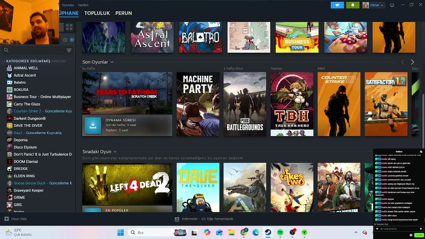
Task: Open the library filter options icon
Action: click(69, 50)
